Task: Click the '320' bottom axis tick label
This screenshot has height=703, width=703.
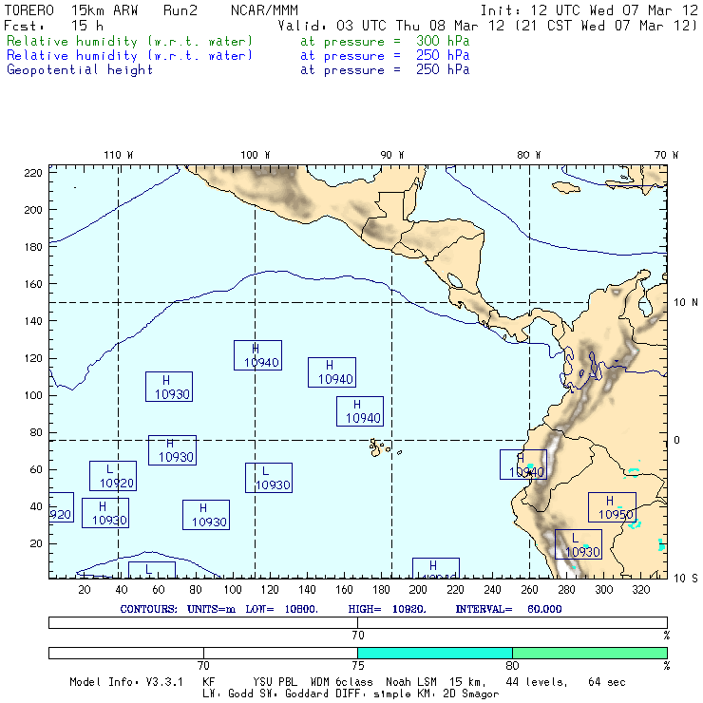Action: point(641,590)
